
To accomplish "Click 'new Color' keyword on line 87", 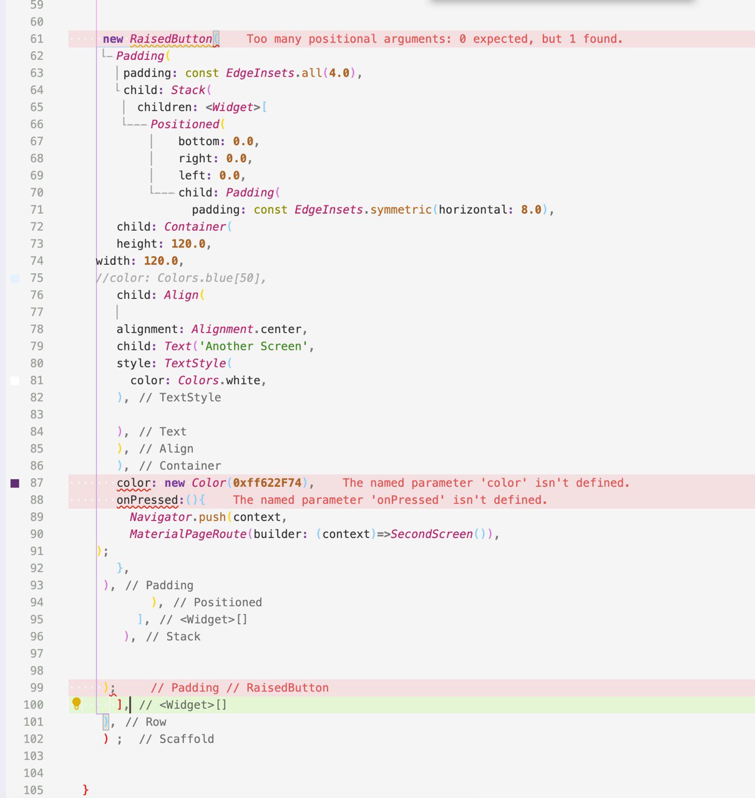I will pyautogui.click(x=195, y=483).
